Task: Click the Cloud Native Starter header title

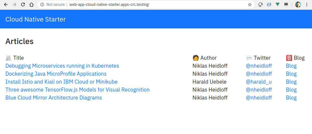Action: pyautogui.click(x=35, y=19)
